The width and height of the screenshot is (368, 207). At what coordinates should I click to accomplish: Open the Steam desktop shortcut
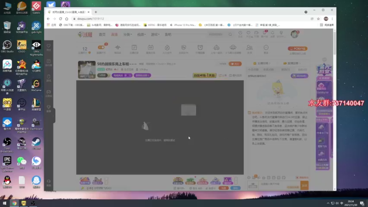coord(36,144)
